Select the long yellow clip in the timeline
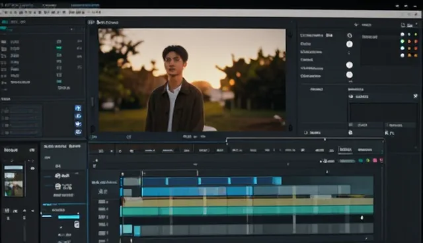Viewport: 423px width, 243px height. 248,202
